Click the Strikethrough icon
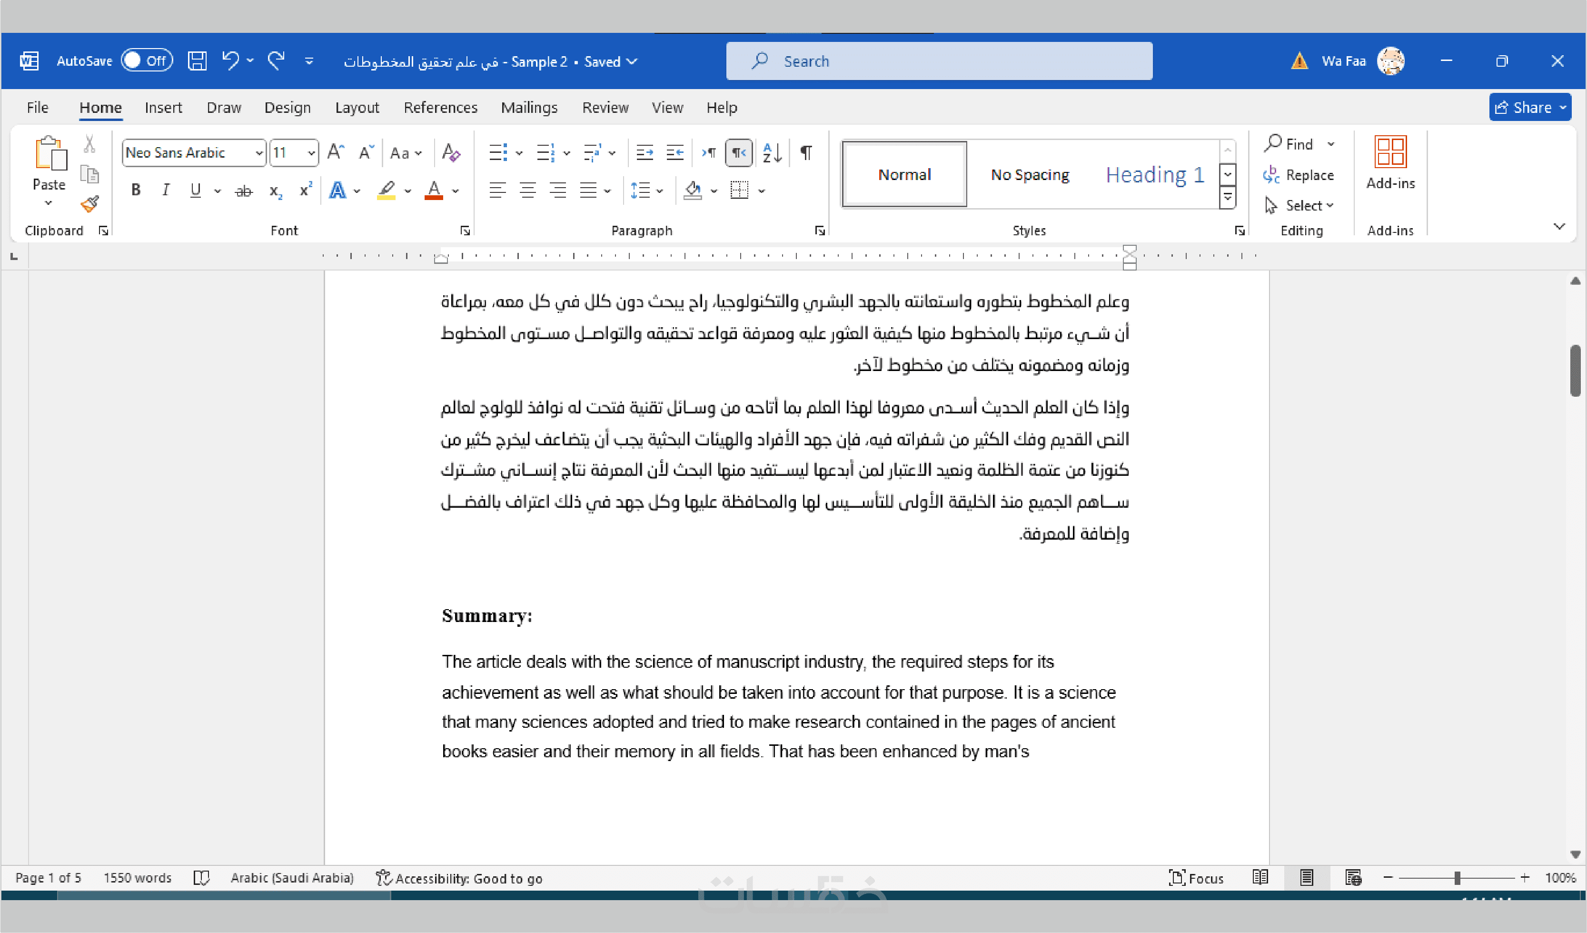The height and width of the screenshot is (933, 1587). click(x=244, y=191)
